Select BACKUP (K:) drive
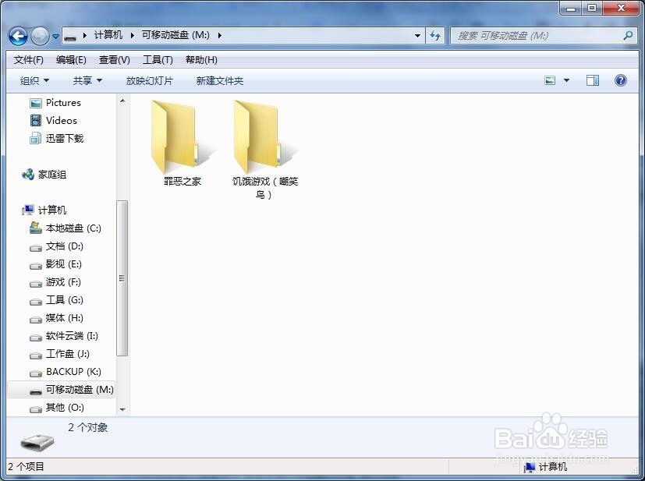This screenshot has width=645, height=481. (x=73, y=372)
